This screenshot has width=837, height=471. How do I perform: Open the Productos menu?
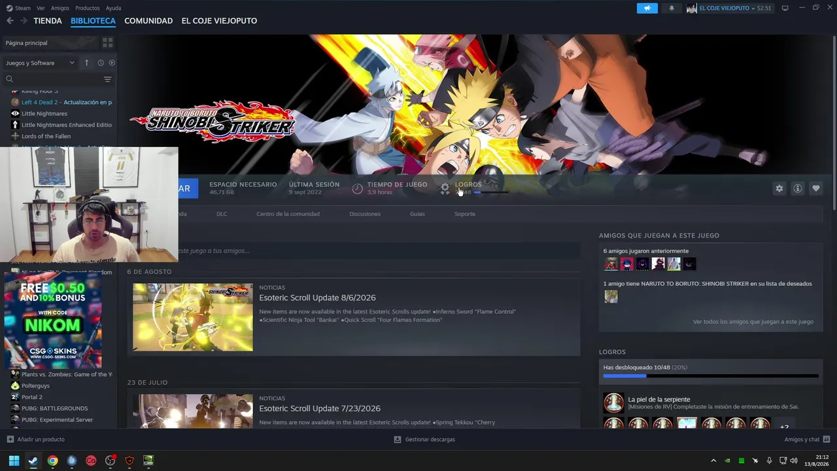(87, 8)
